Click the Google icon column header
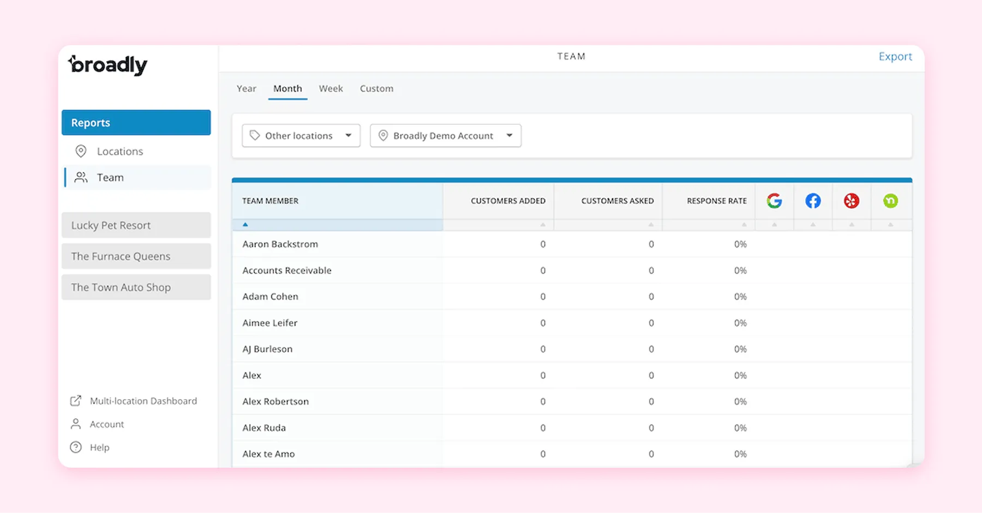982x513 pixels. pyautogui.click(x=774, y=201)
